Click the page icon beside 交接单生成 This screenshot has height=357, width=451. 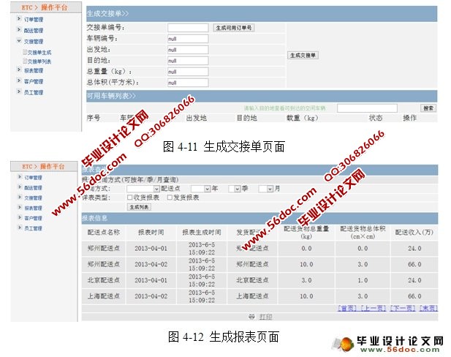[x=24, y=52]
